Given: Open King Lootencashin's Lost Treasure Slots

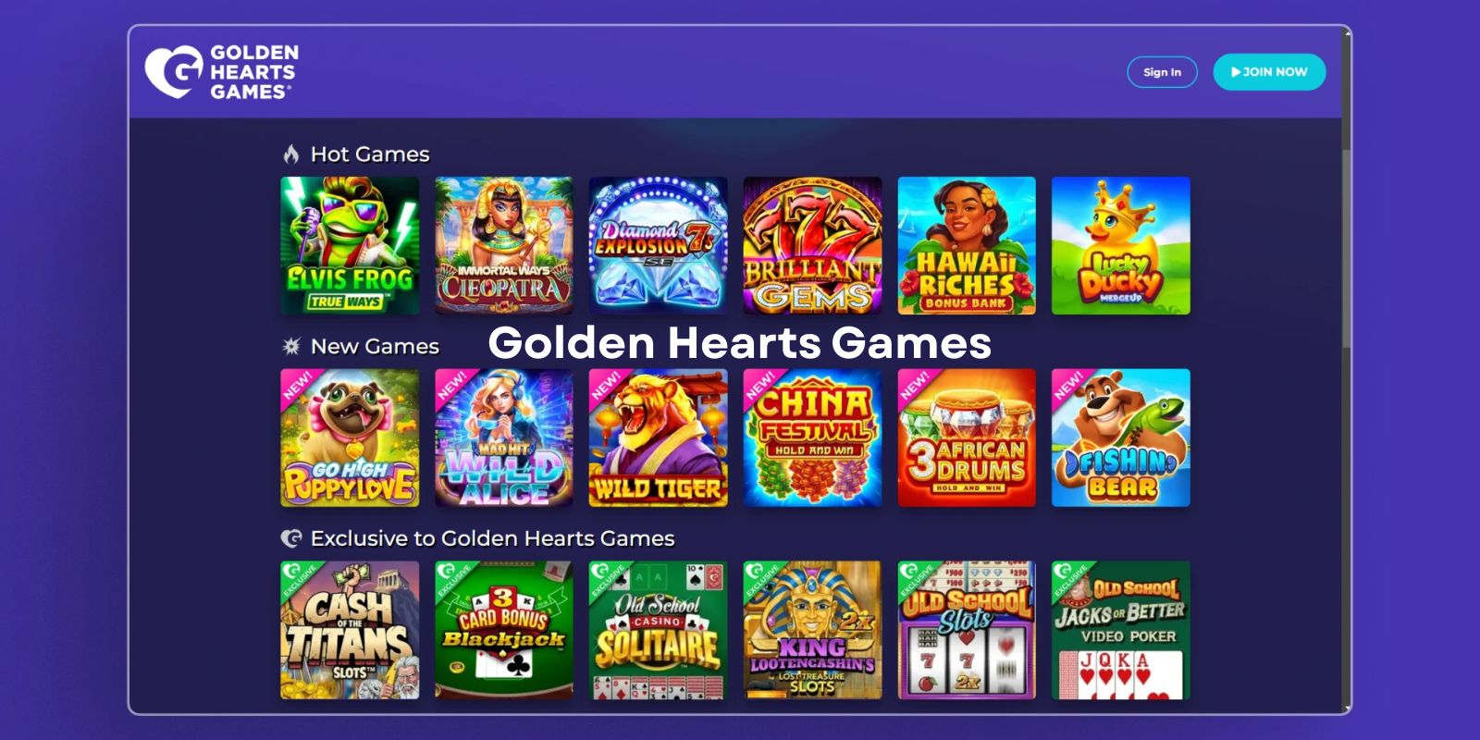Looking at the screenshot, I should point(812,630).
